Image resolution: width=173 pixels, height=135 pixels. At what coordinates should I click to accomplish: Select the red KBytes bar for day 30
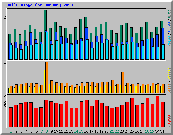(x=157, y=111)
